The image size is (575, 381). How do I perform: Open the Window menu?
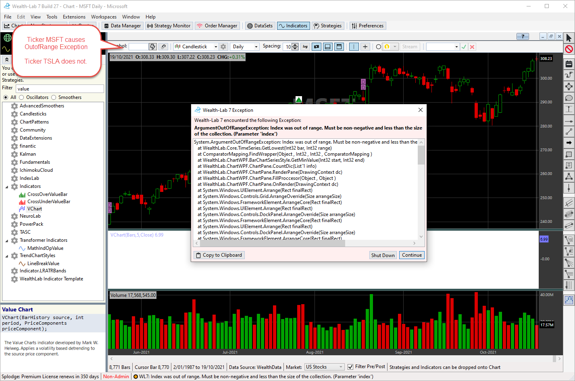click(131, 17)
